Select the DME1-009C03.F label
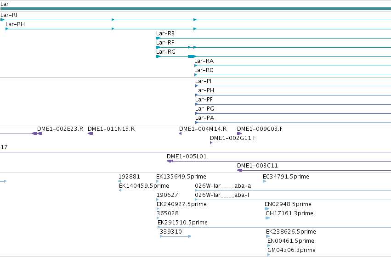 [x=260, y=129]
